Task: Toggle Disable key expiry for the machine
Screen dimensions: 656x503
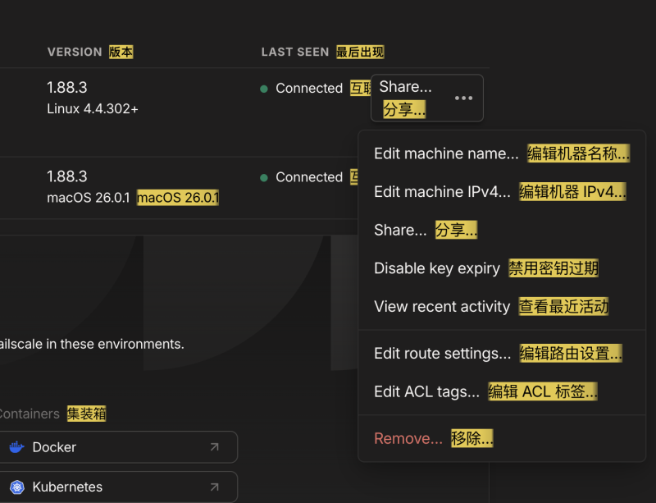Action: coord(437,268)
